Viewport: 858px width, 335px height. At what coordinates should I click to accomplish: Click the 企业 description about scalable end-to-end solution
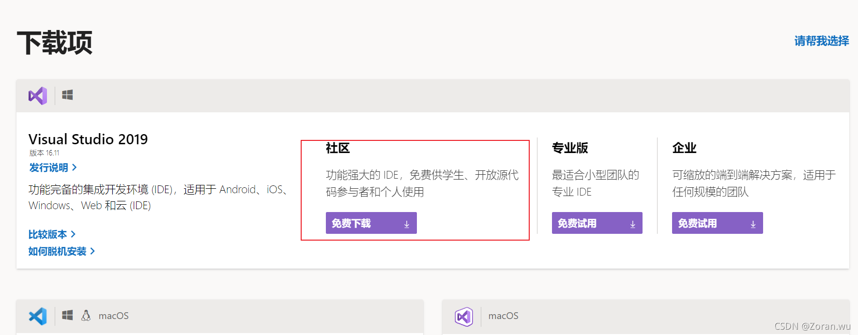754,183
